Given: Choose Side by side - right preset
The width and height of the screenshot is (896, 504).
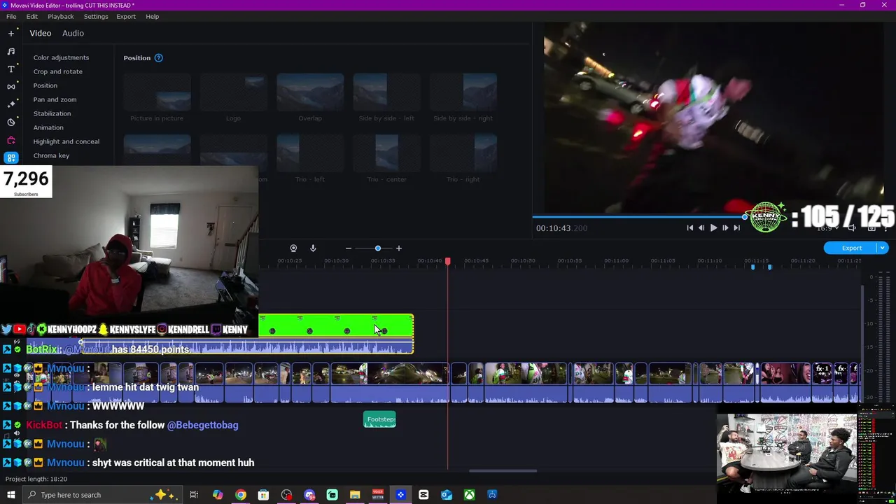Looking at the screenshot, I should pyautogui.click(x=463, y=98).
